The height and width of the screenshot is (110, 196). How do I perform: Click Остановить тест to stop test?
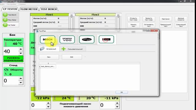(x=149, y=25)
